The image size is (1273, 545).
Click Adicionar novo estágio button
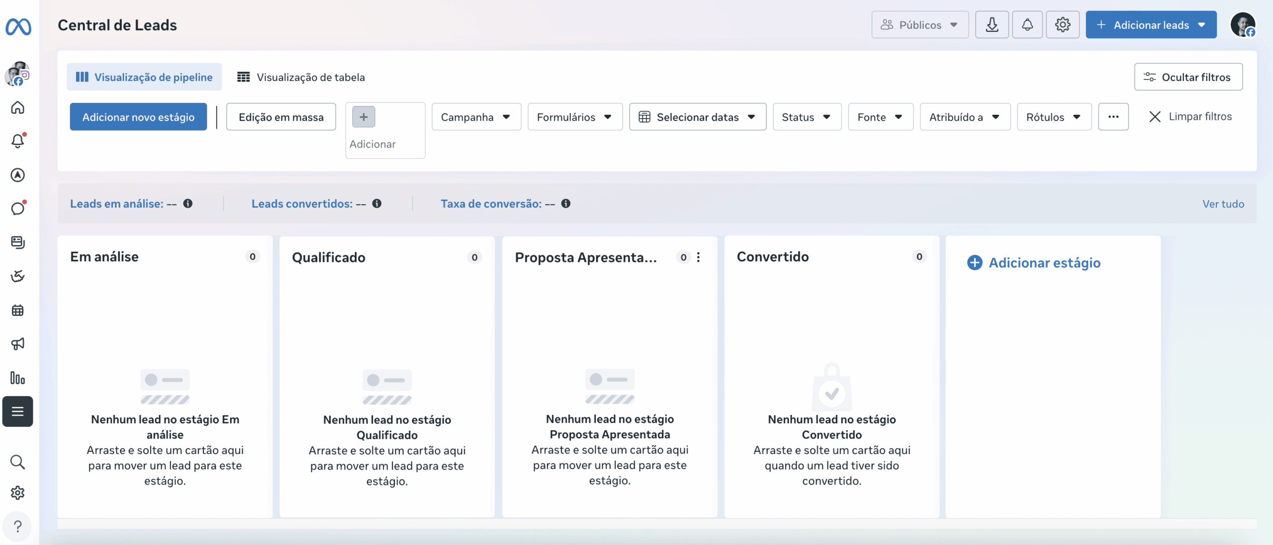pyautogui.click(x=138, y=117)
